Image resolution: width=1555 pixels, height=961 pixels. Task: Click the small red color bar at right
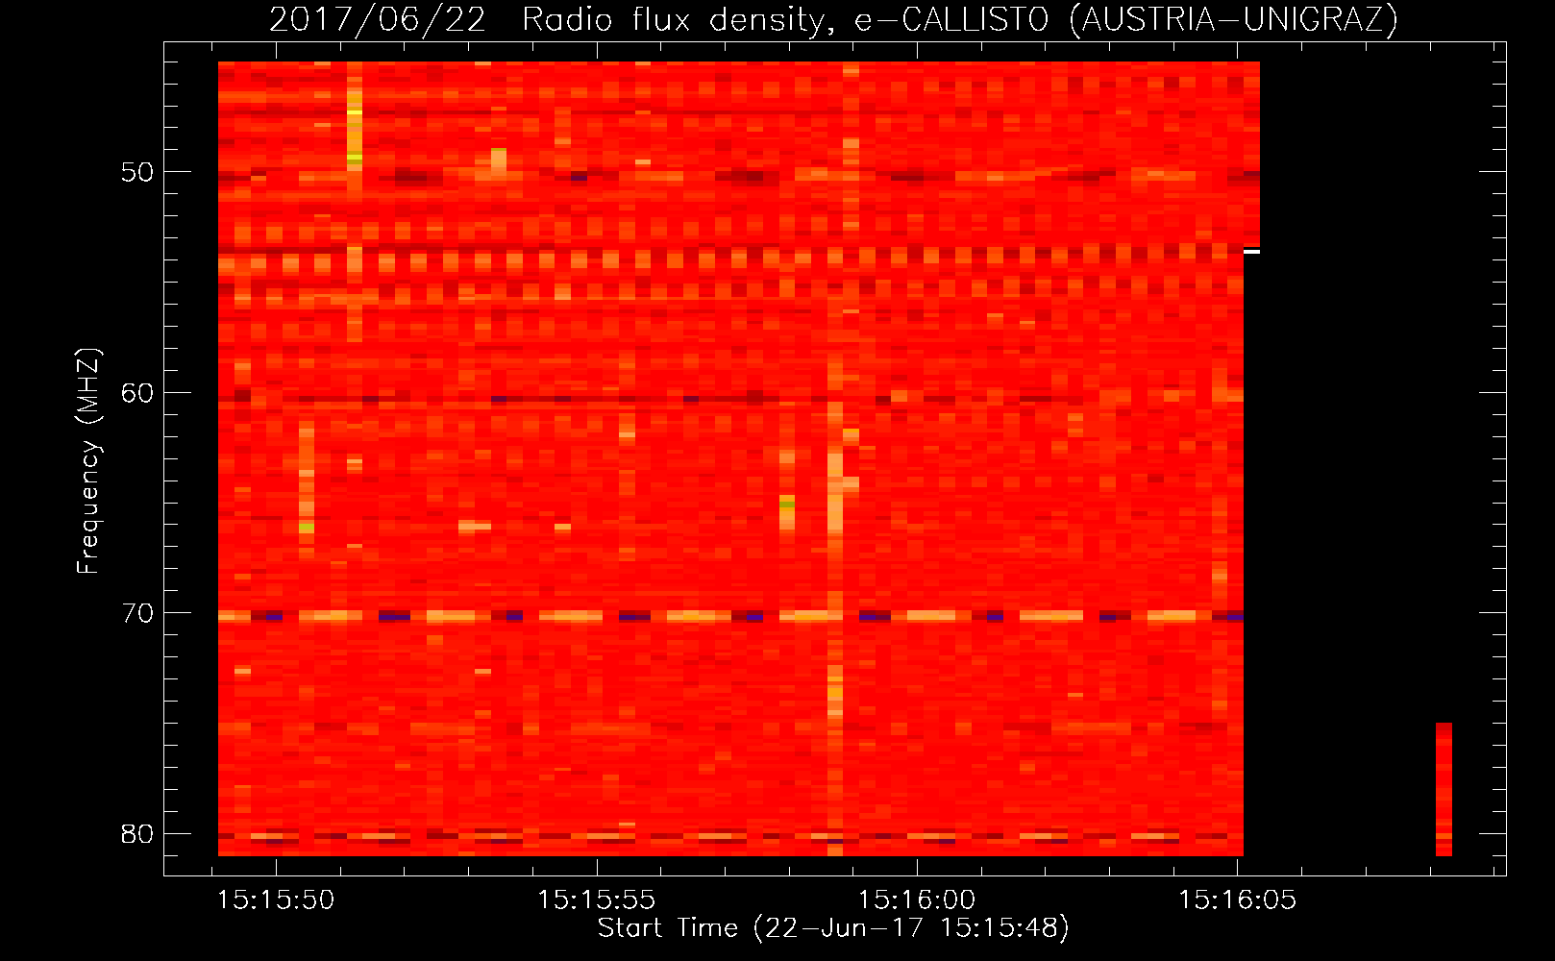[1444, 789]
